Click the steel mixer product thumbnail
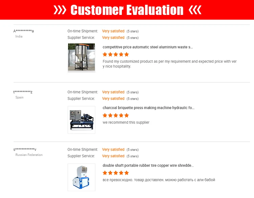The image size is (254, 198). tap(82, 57)
